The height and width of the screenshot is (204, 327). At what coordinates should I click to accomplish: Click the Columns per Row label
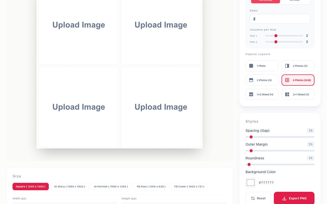click(263, 30)
